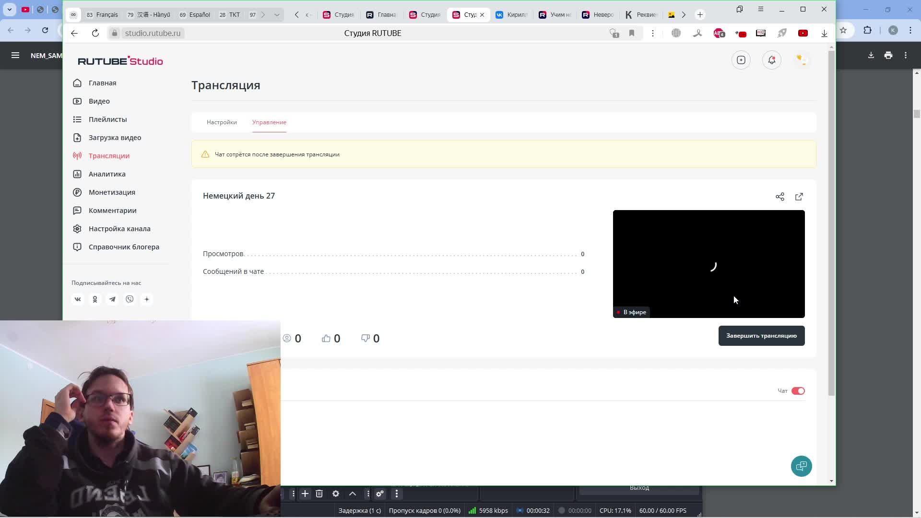
Task: Click Завершить трансляцию button
Action: (x=761, y=336)
